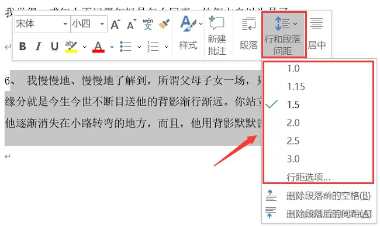Image resolution: width=380 pixels, height=226 pixels.
Task: Apply yellow text highlight color
Action: click(71, 47)
